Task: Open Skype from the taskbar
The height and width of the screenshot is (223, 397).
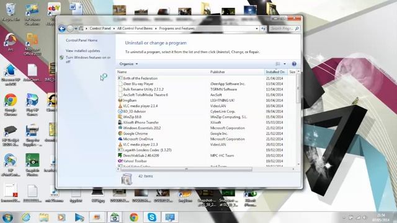Action: [x=151, y=217]
